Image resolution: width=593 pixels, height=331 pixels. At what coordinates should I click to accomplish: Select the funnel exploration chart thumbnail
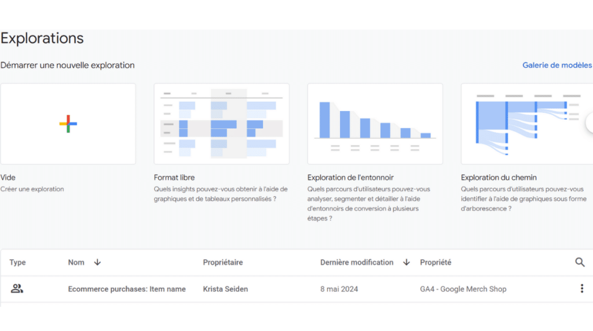coord(375,124)
